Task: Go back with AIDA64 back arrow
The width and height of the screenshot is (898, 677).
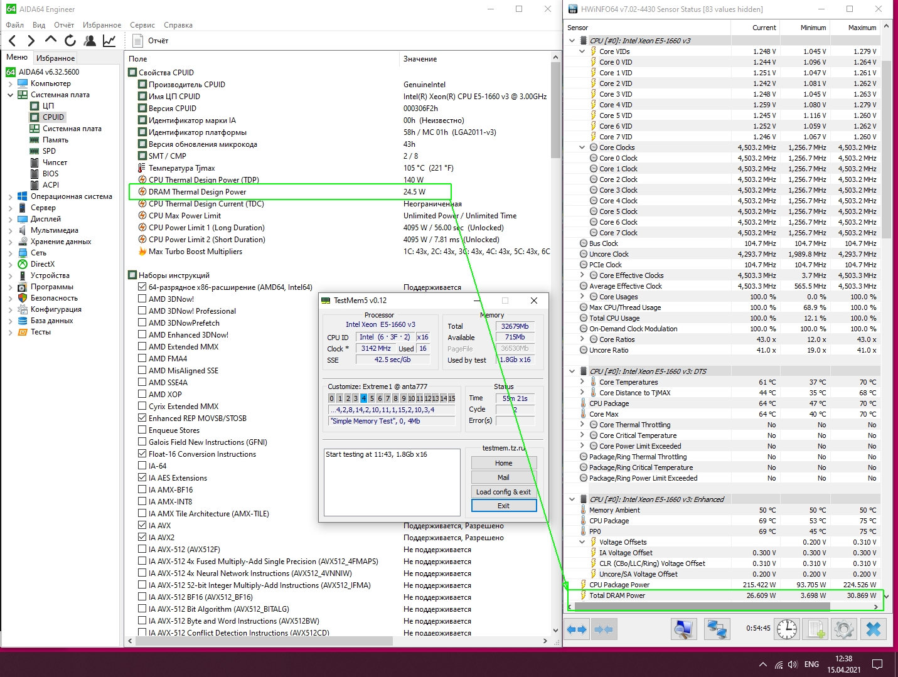Action: [13, 41]
